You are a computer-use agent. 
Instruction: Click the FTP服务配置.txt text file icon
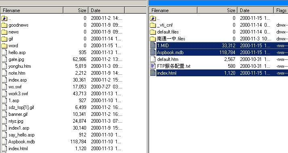coord(153,66)
